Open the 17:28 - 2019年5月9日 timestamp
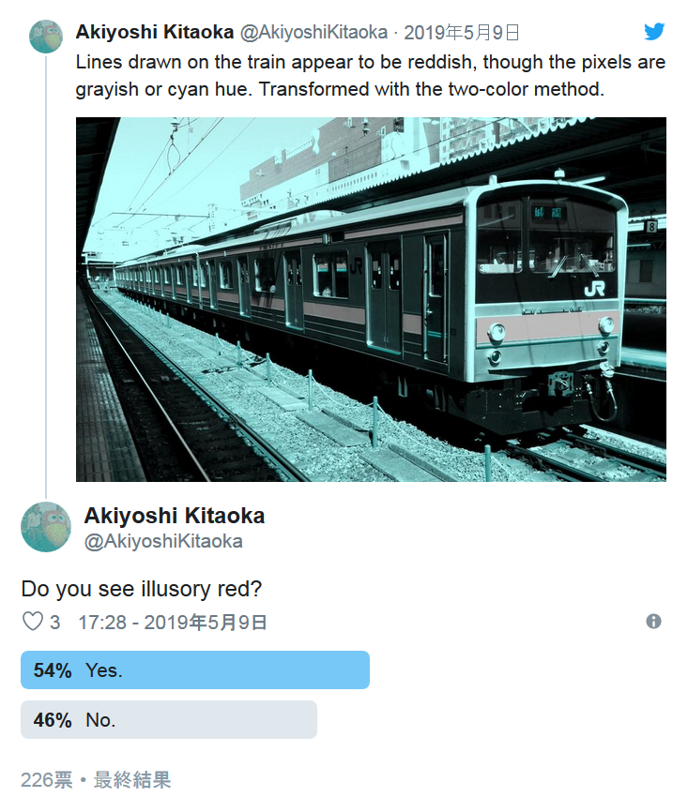Image resolution: width=688 pixels, height=812 pixels. point(173,622)
